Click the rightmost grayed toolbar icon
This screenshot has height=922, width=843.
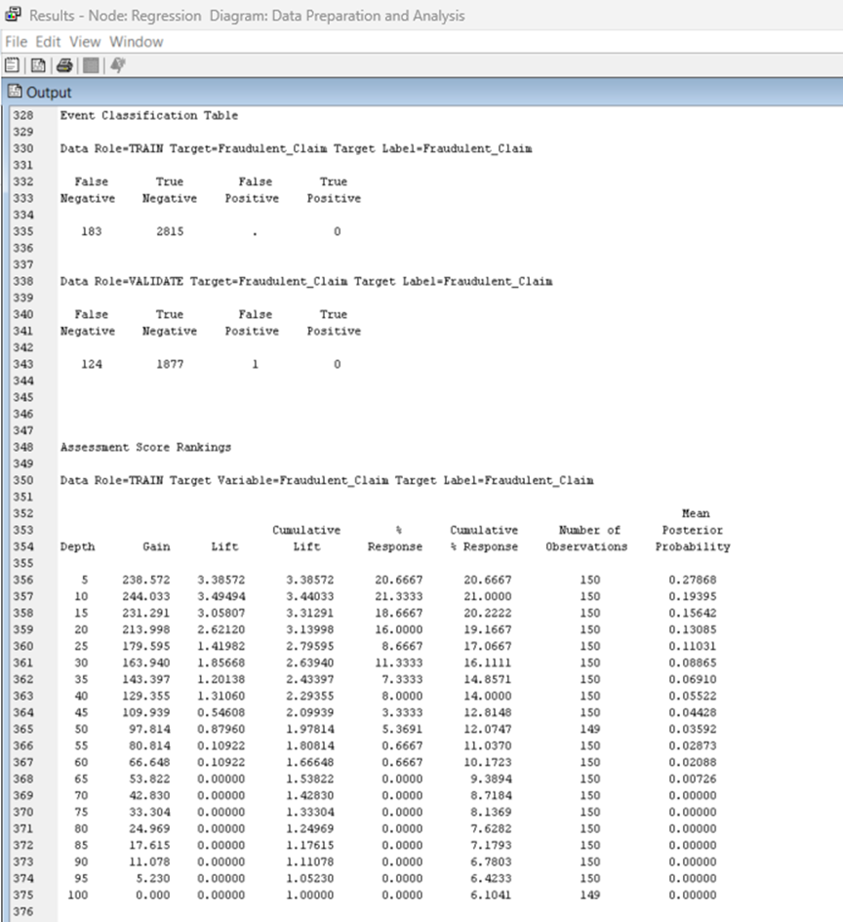(117, 65)
